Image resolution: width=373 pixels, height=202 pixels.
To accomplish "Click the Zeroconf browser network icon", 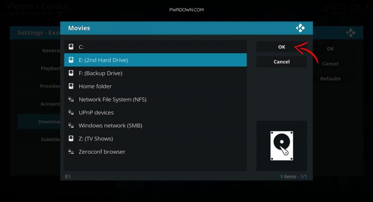I will (x=71, y=151).
